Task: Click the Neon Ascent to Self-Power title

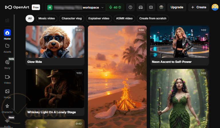Action: (x=172, y=62)
